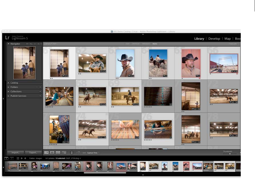Collapse the left panel group arrow

point(3,99)
